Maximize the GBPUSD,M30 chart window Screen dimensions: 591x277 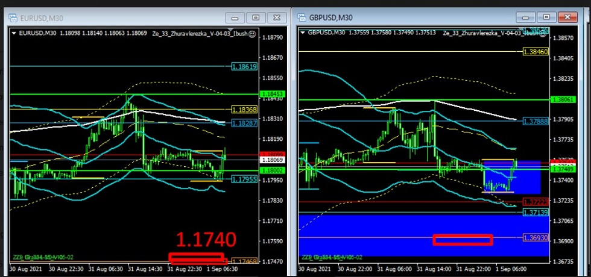[546, 17]
